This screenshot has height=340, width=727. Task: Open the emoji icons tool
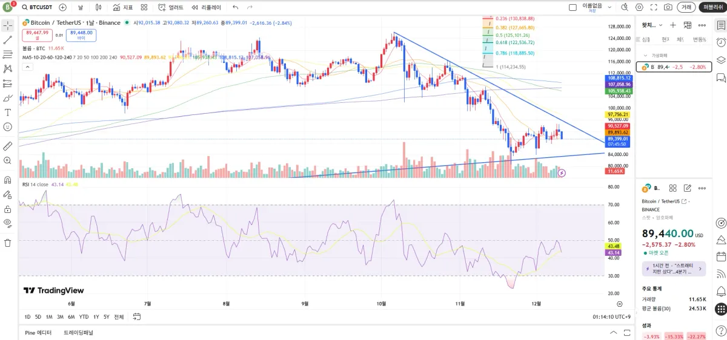pos(8,127)
